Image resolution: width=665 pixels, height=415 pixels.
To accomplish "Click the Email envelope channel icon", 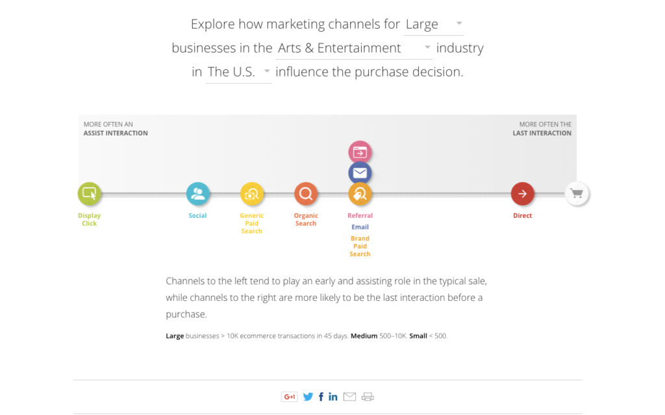I will [x=360, y=172].
